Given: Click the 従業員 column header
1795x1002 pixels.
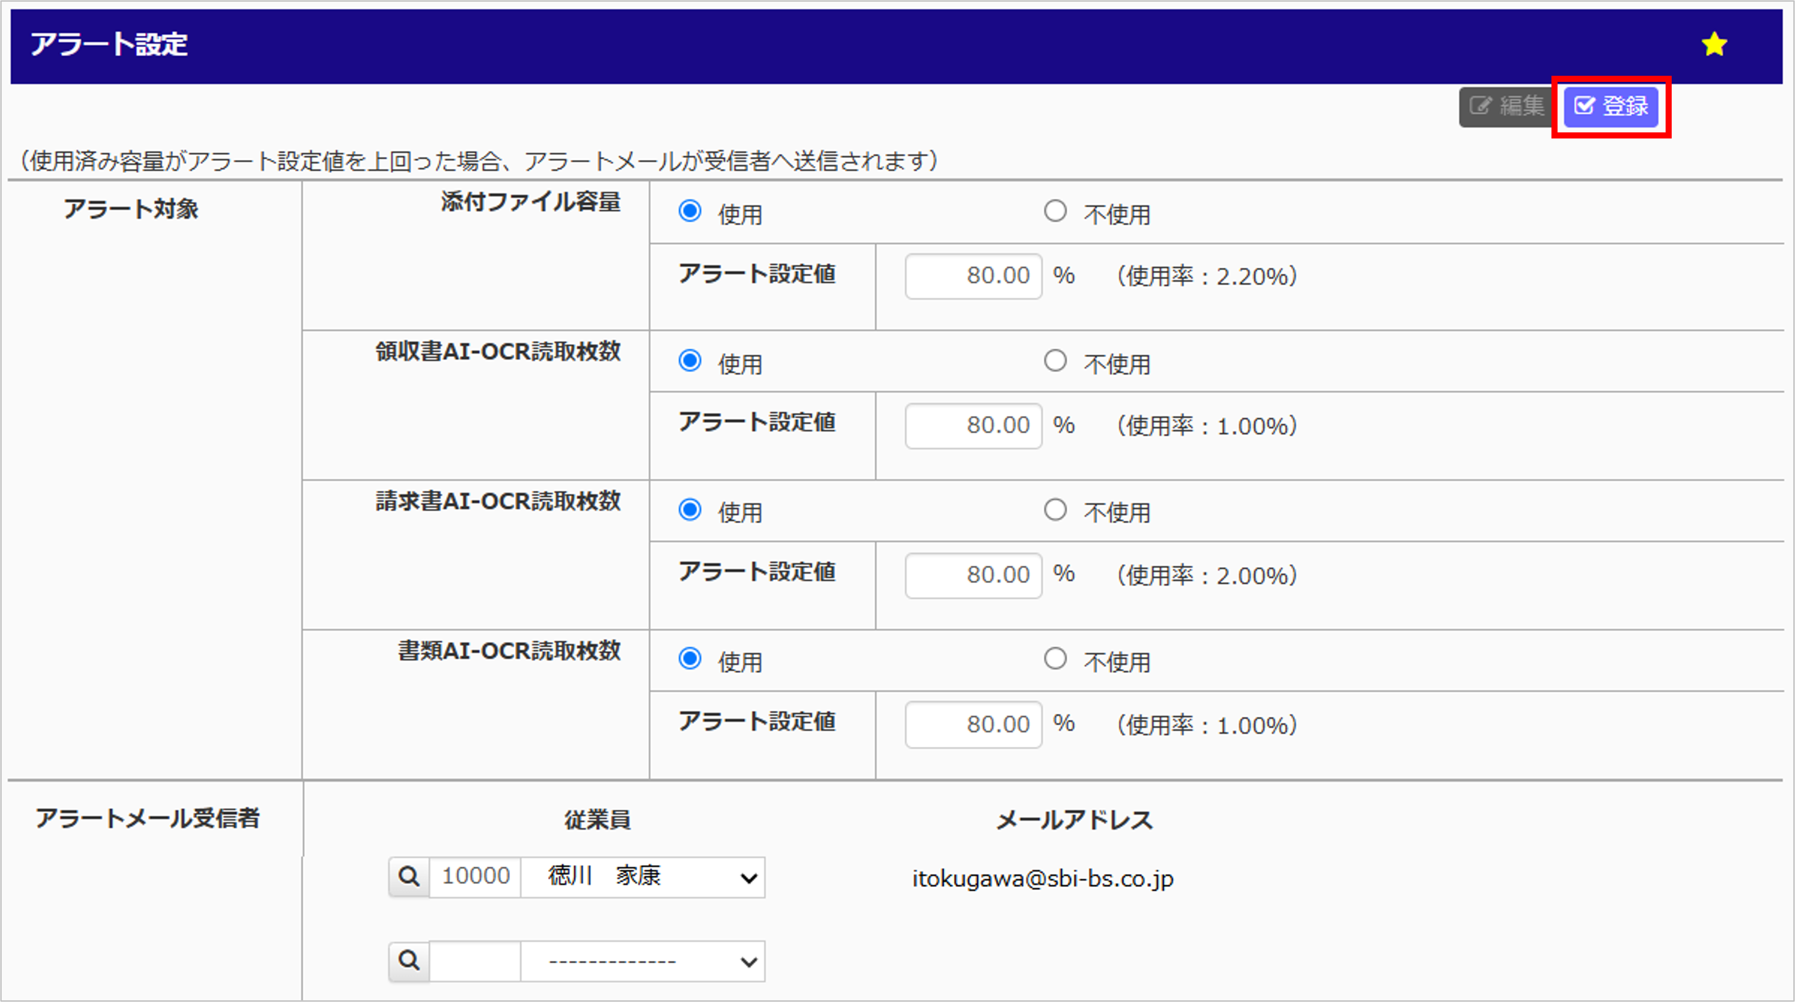Looking at the screenshot, I should pyautogui.click(x=598, y=820).
